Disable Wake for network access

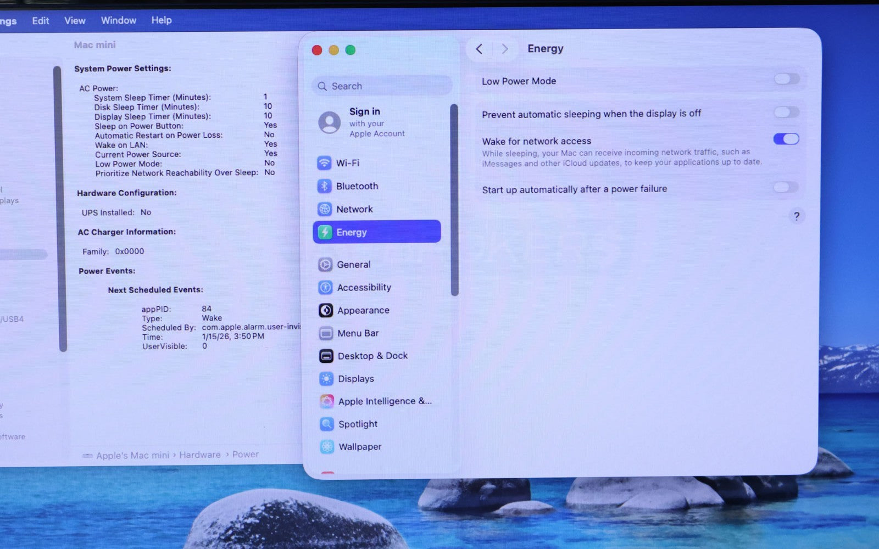point(786,139)
